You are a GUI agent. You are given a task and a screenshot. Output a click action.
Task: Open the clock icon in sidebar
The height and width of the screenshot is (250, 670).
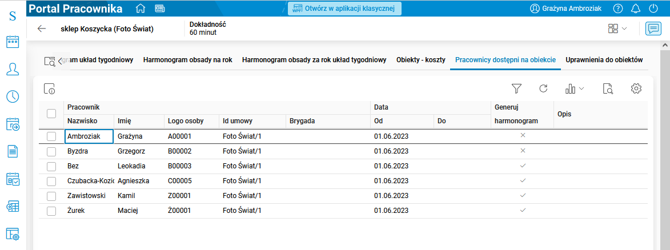coord(13,96)
